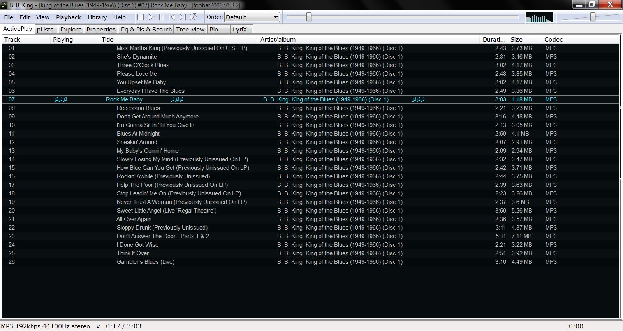Select track Please Love Me
Viewport: 623px width, 331px height.
310,74
